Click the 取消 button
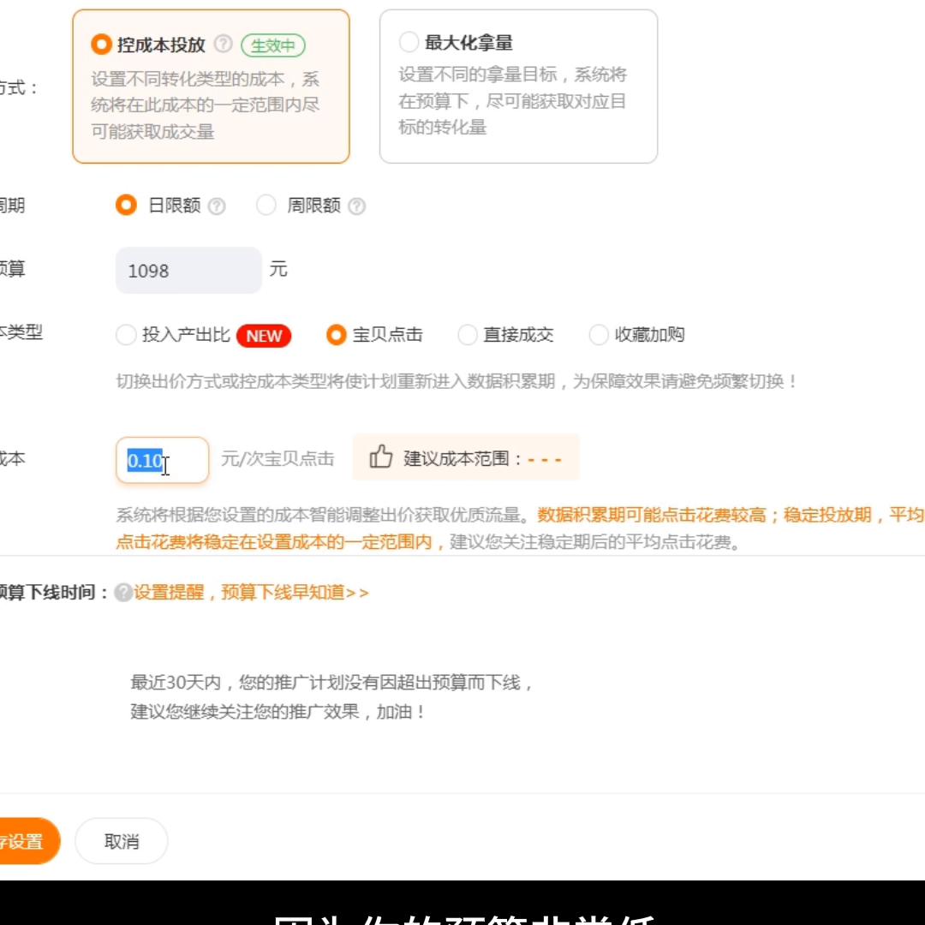Screen dimensions: 925x925 [121, 840]
